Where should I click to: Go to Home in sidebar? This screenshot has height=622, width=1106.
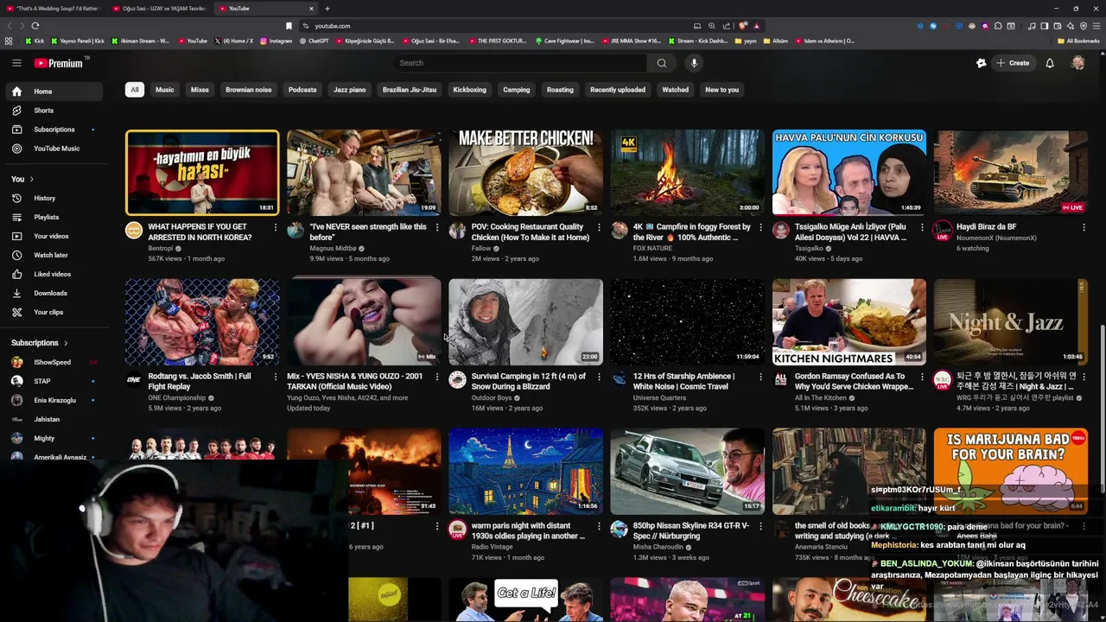point(56,92)
